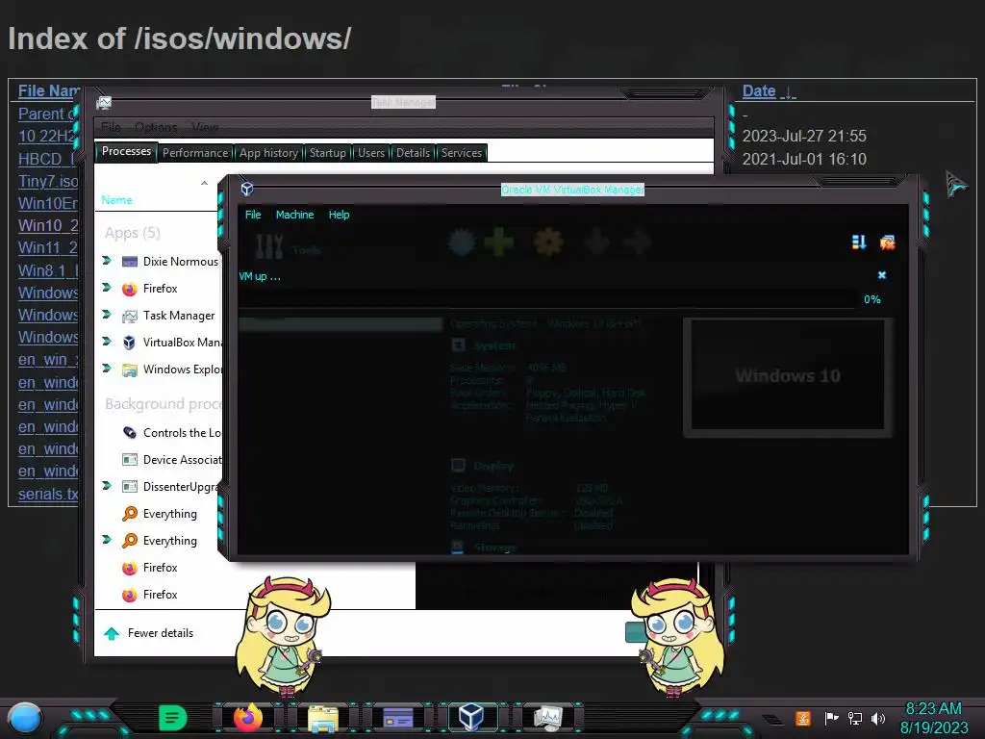Image resolution: width=985 pixels, height=739 pixels.
Task: Open the Tiny7.iso link in browser
Action: click(48, 181)
